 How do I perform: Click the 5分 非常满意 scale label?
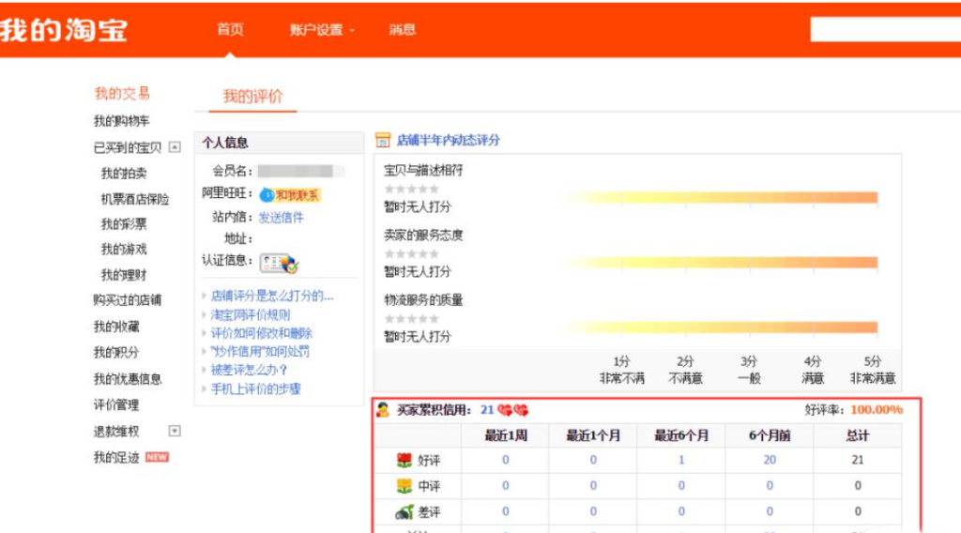873,370
